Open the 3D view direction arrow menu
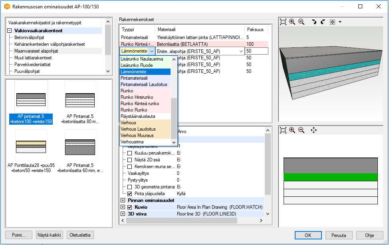This screenshot has width=389, height=245. 340,22
